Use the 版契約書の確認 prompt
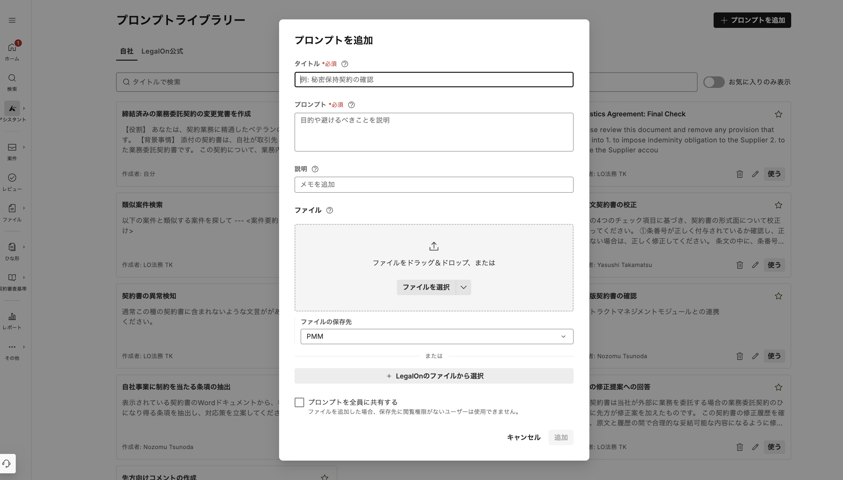The width and height of the screenshot is (843, 480). coord(774,356)
